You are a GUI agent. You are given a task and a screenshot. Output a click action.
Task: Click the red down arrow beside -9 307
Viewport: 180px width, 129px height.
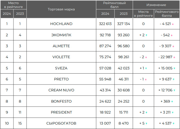[x=173, y=46]
